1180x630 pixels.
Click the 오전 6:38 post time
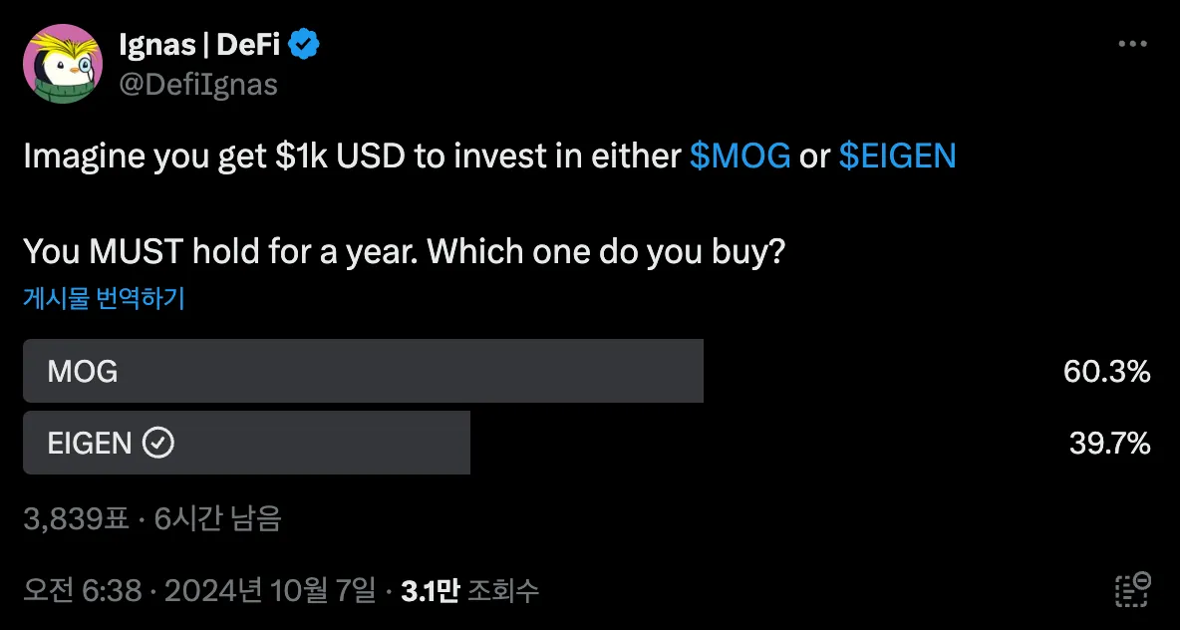coord(82,591)
